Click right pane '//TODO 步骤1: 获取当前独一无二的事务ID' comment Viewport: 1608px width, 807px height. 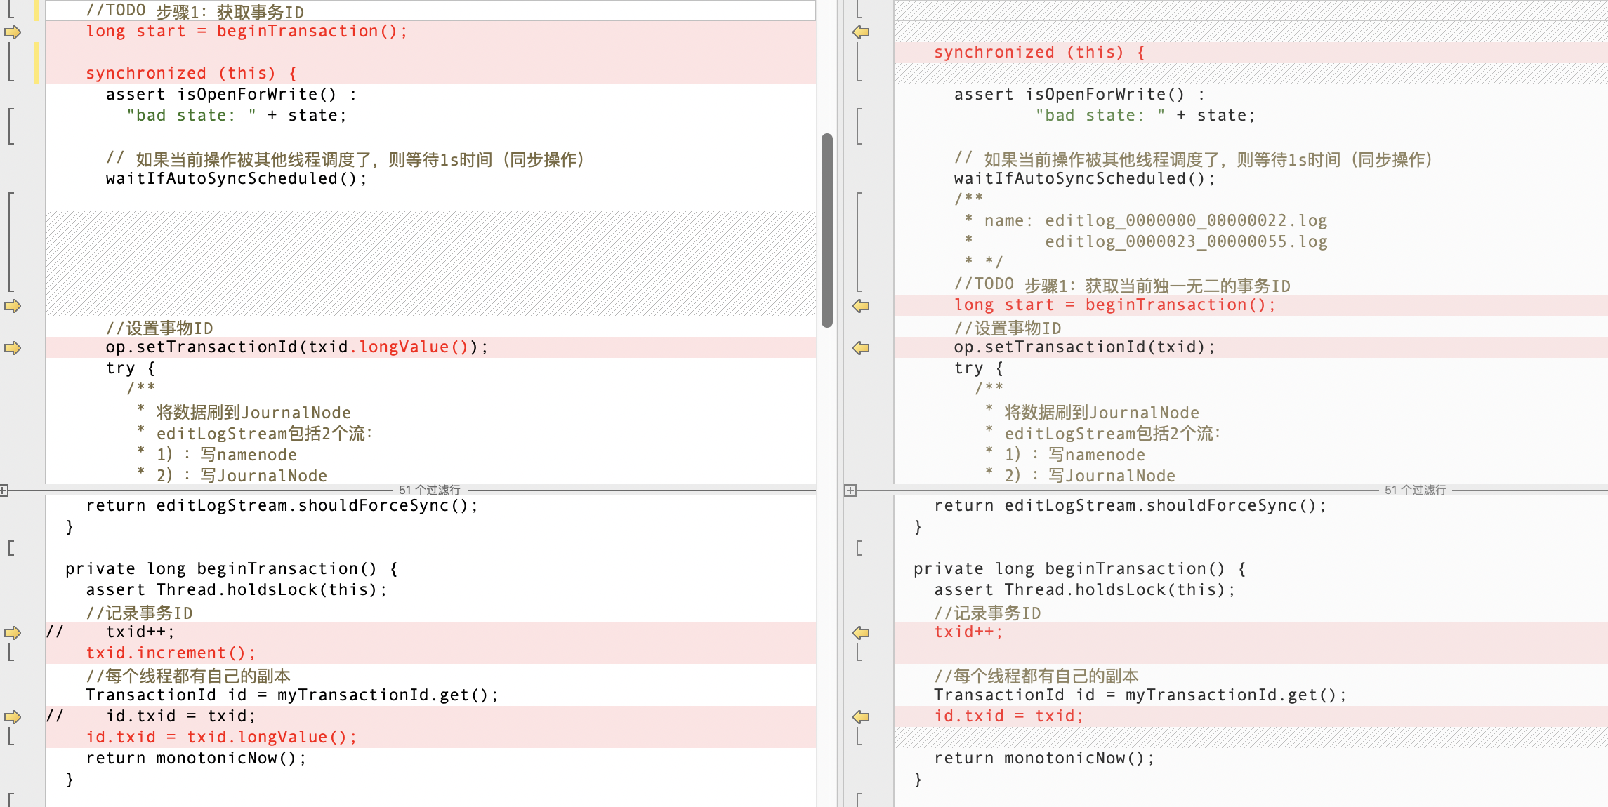pyautogui.click(x=1122, y=285)
